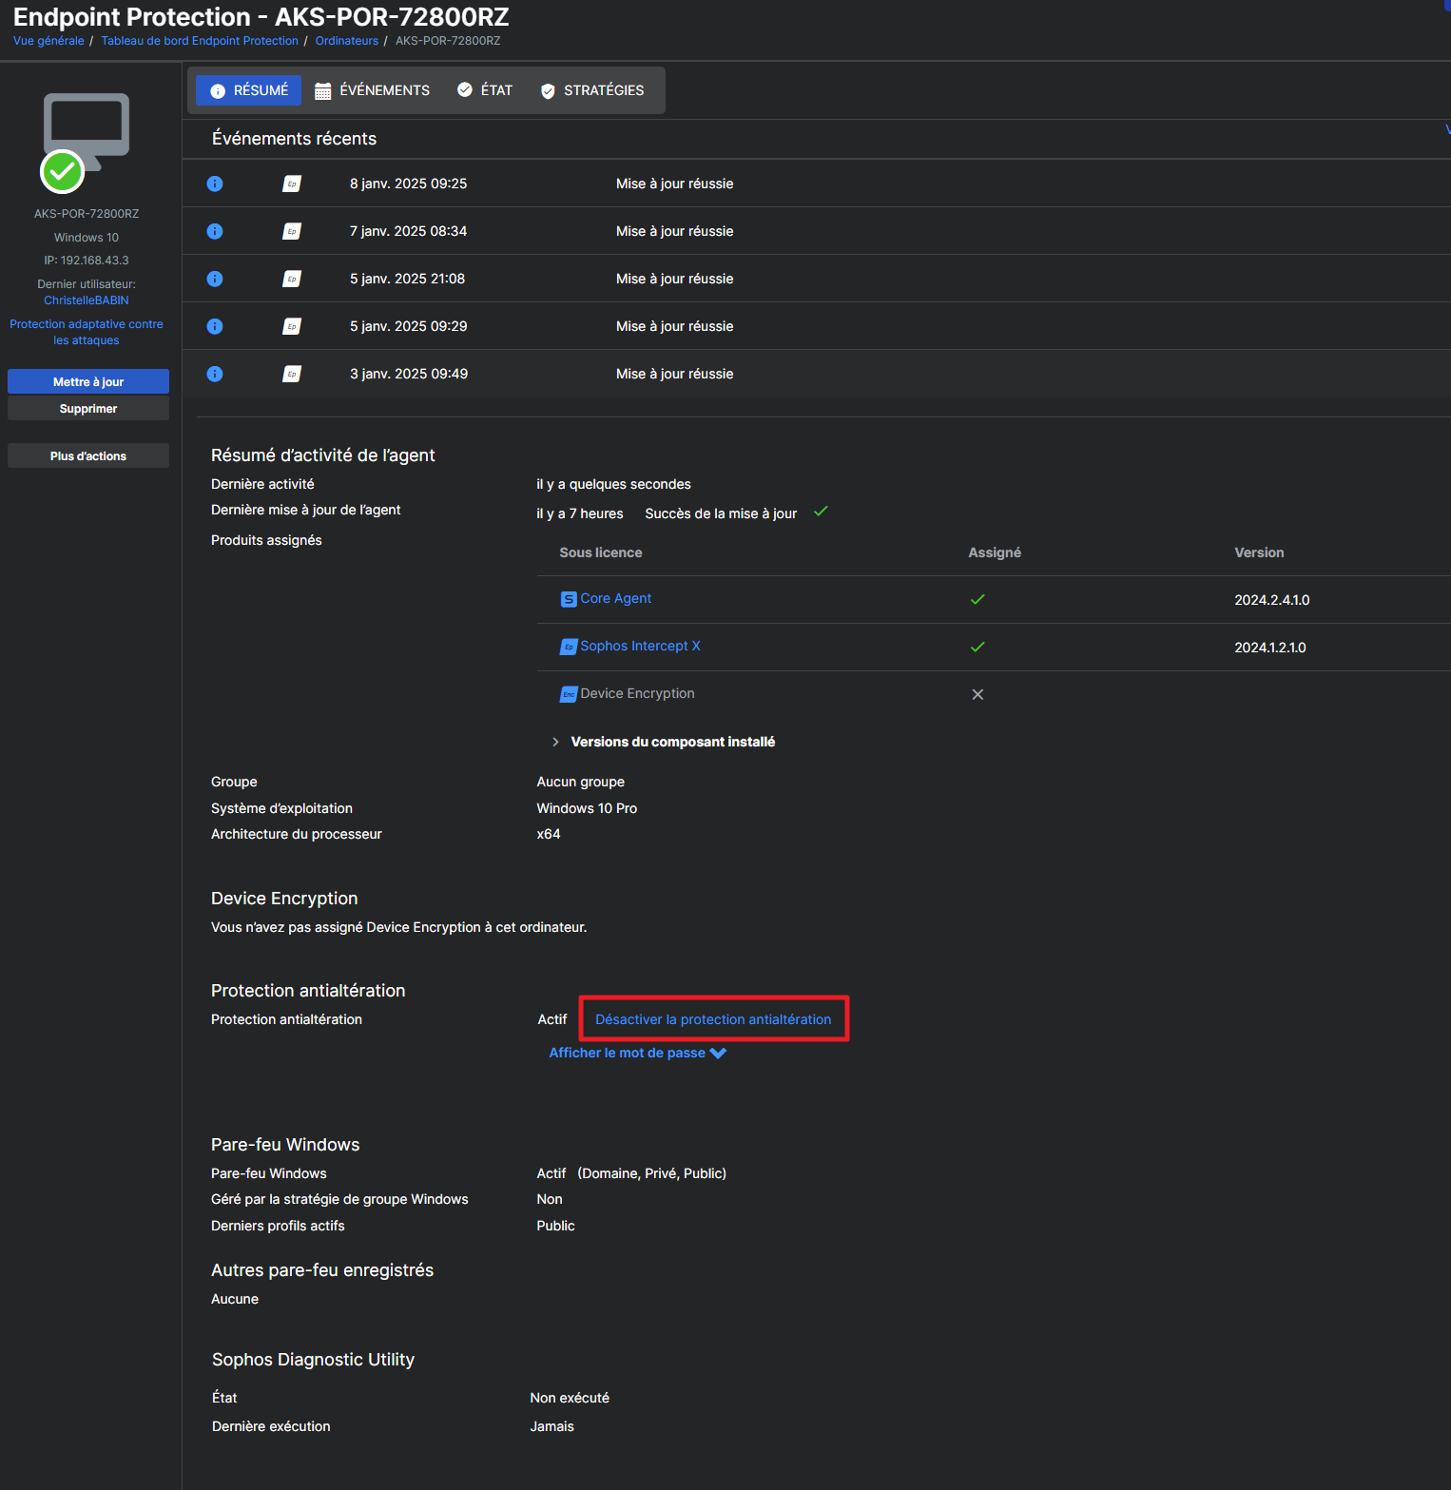
Task: Click Désactiver la protection antialtération link
Action: [713, 1019]
